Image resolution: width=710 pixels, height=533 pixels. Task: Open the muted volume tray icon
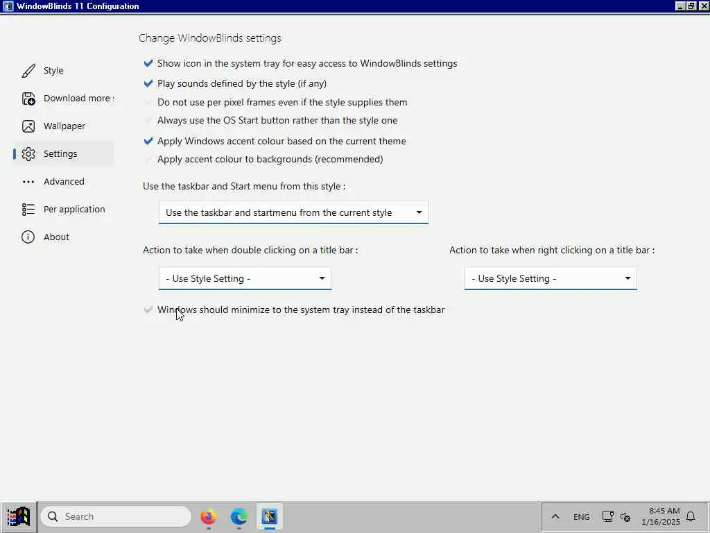pos(625,516)
